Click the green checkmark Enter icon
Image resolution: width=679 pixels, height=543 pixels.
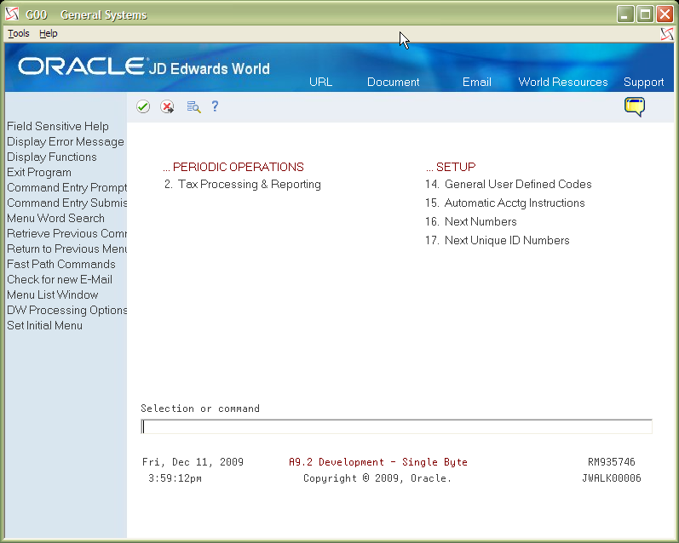click(x=143, y=106)
